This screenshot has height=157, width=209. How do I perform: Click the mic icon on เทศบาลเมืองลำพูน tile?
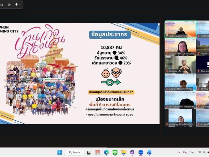tap(167, 36)
